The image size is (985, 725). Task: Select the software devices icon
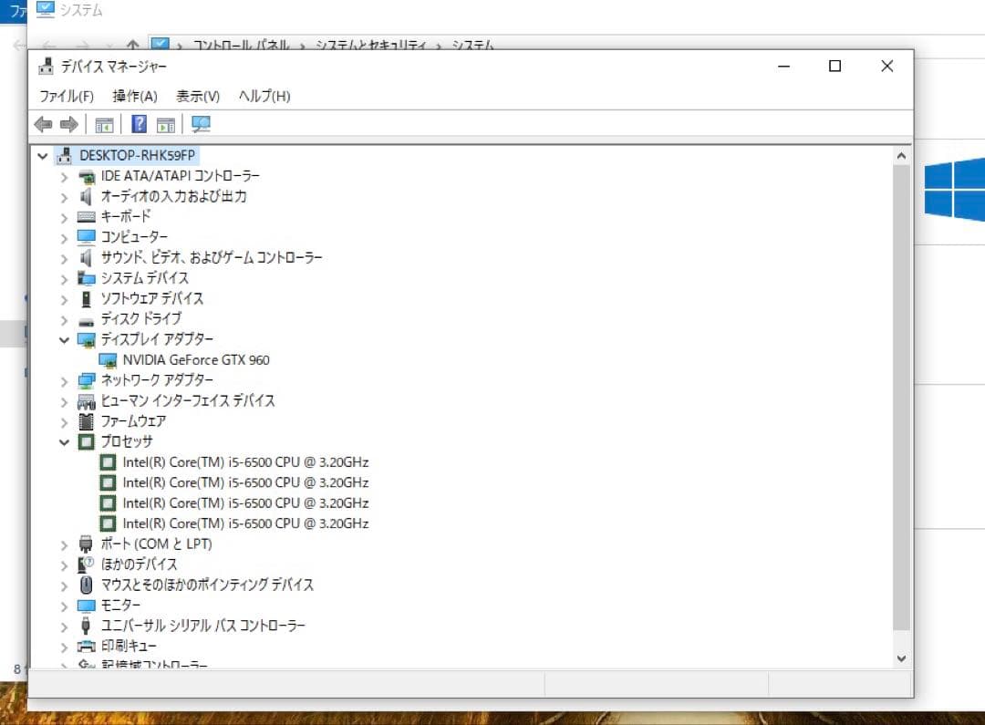click(86, 299)
